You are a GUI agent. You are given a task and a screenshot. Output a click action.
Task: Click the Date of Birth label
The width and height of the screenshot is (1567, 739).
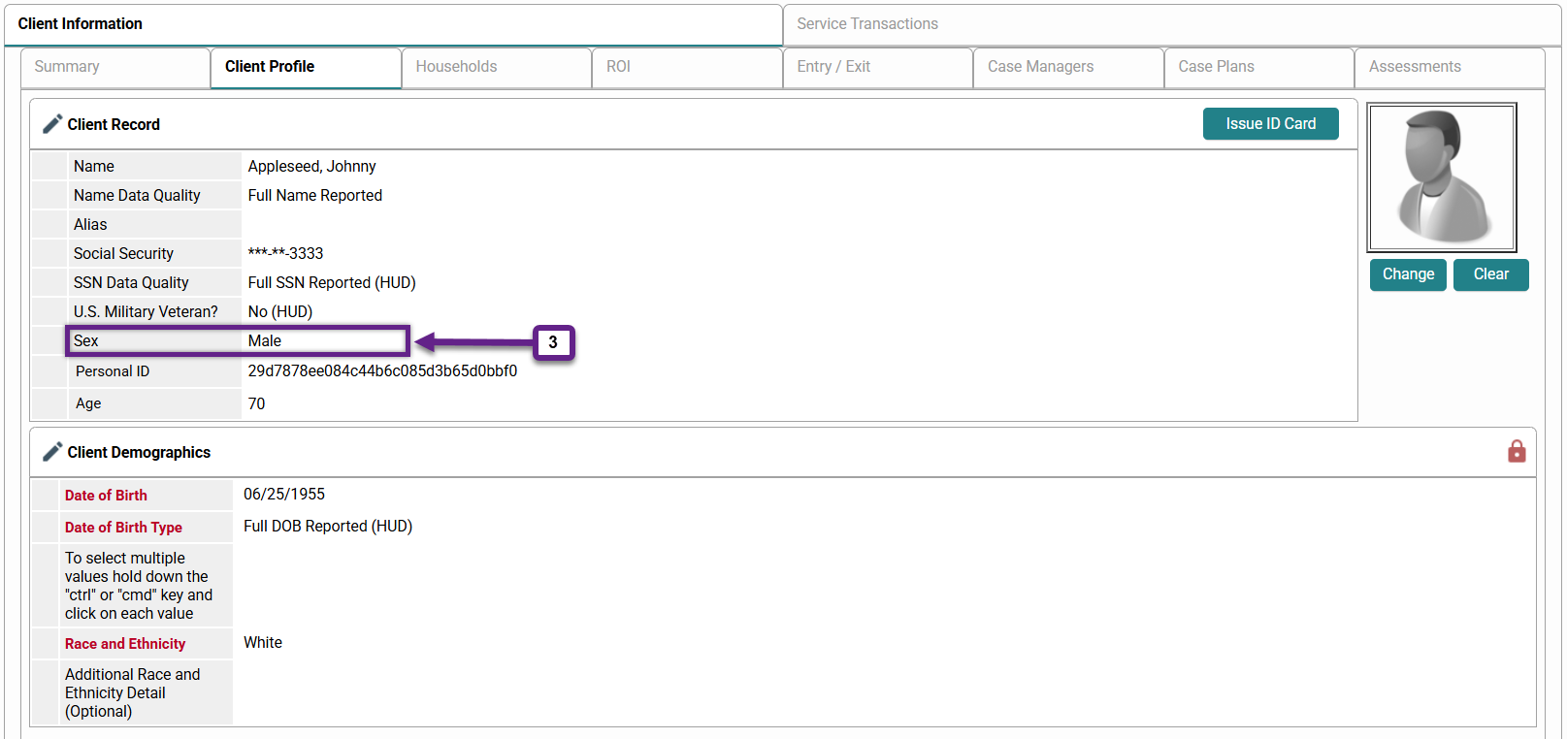[x=106, y=496]
